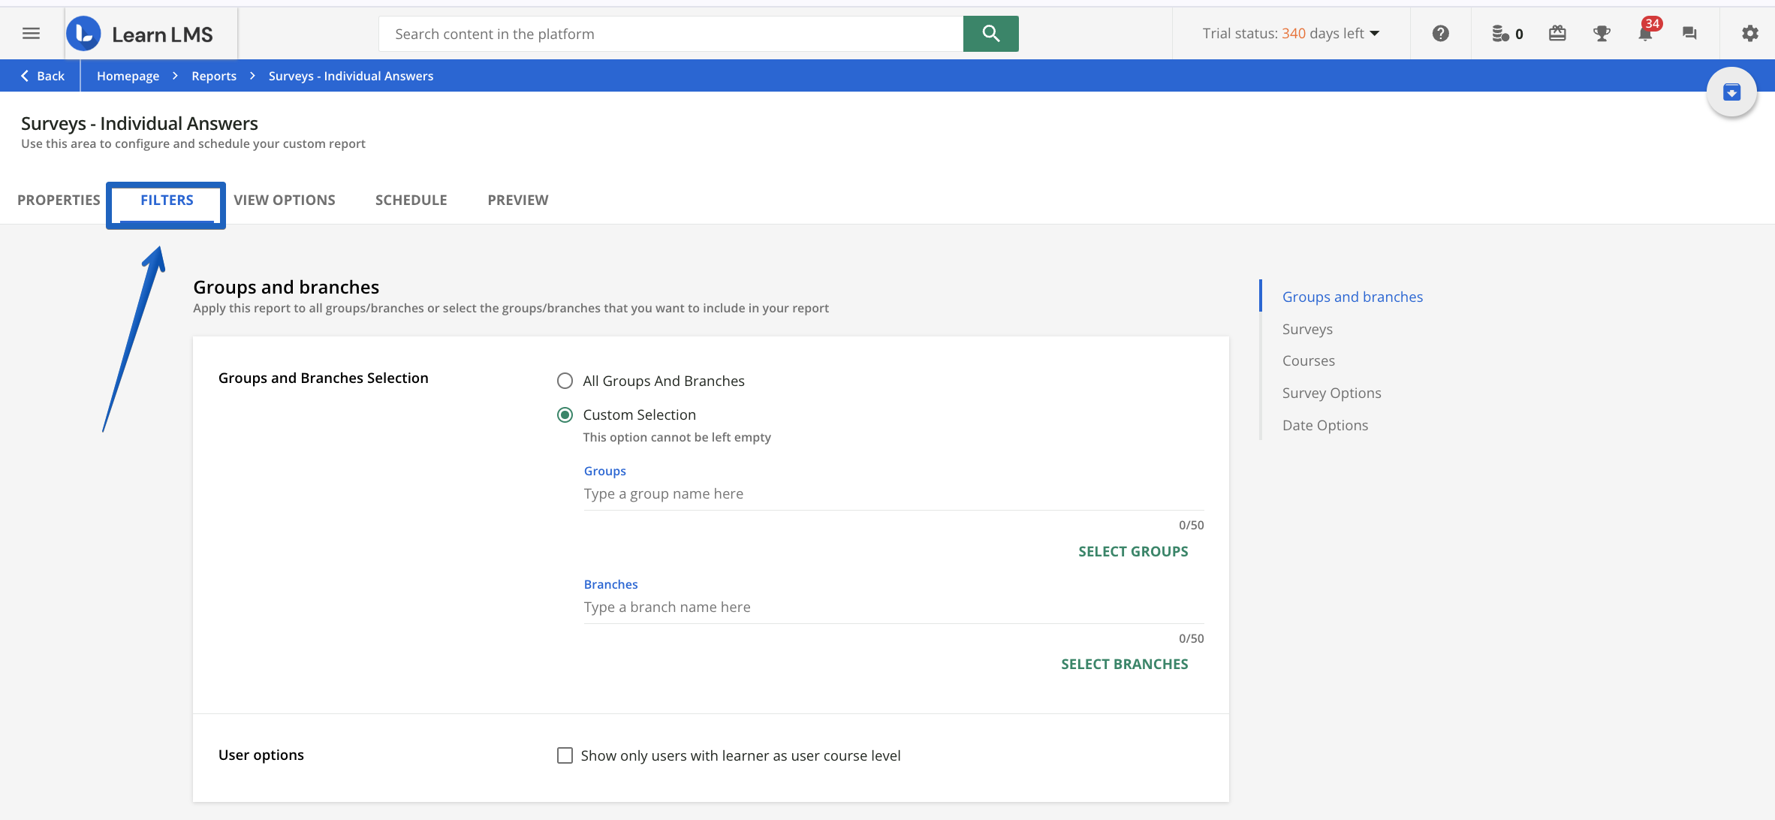Screen dimensions: 1775x820
Task: Click the Branches field label
Action: pos(610,584)
